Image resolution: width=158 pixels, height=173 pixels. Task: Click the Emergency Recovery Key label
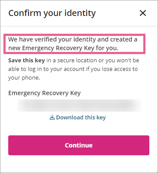pyautogui.click(x=45, y=93)
